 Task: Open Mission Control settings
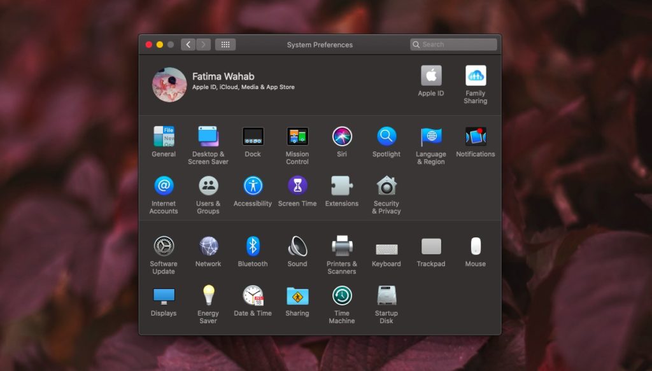(297, 137)
